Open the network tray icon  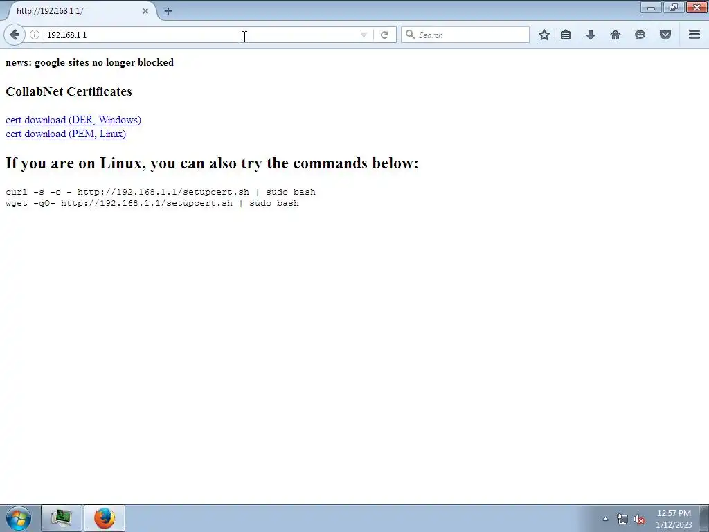[622, 520]
